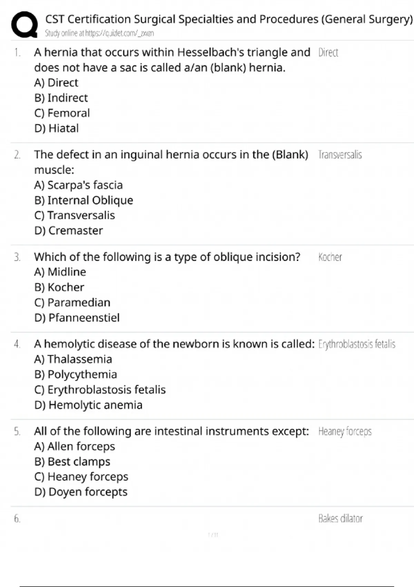
Task: Select option B) Indirect in question 1
Action: click(61, 98)
